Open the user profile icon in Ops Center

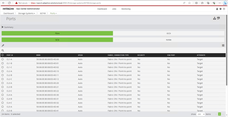tap(217, 9)
